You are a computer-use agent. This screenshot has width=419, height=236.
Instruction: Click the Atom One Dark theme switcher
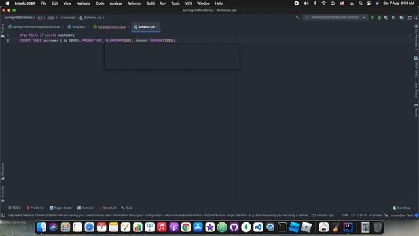tap(402, 216)
